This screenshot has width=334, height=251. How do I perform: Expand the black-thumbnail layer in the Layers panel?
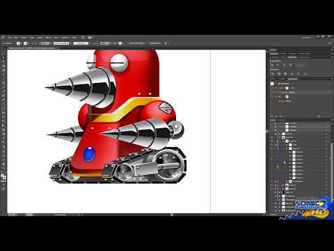coord(280,192)
